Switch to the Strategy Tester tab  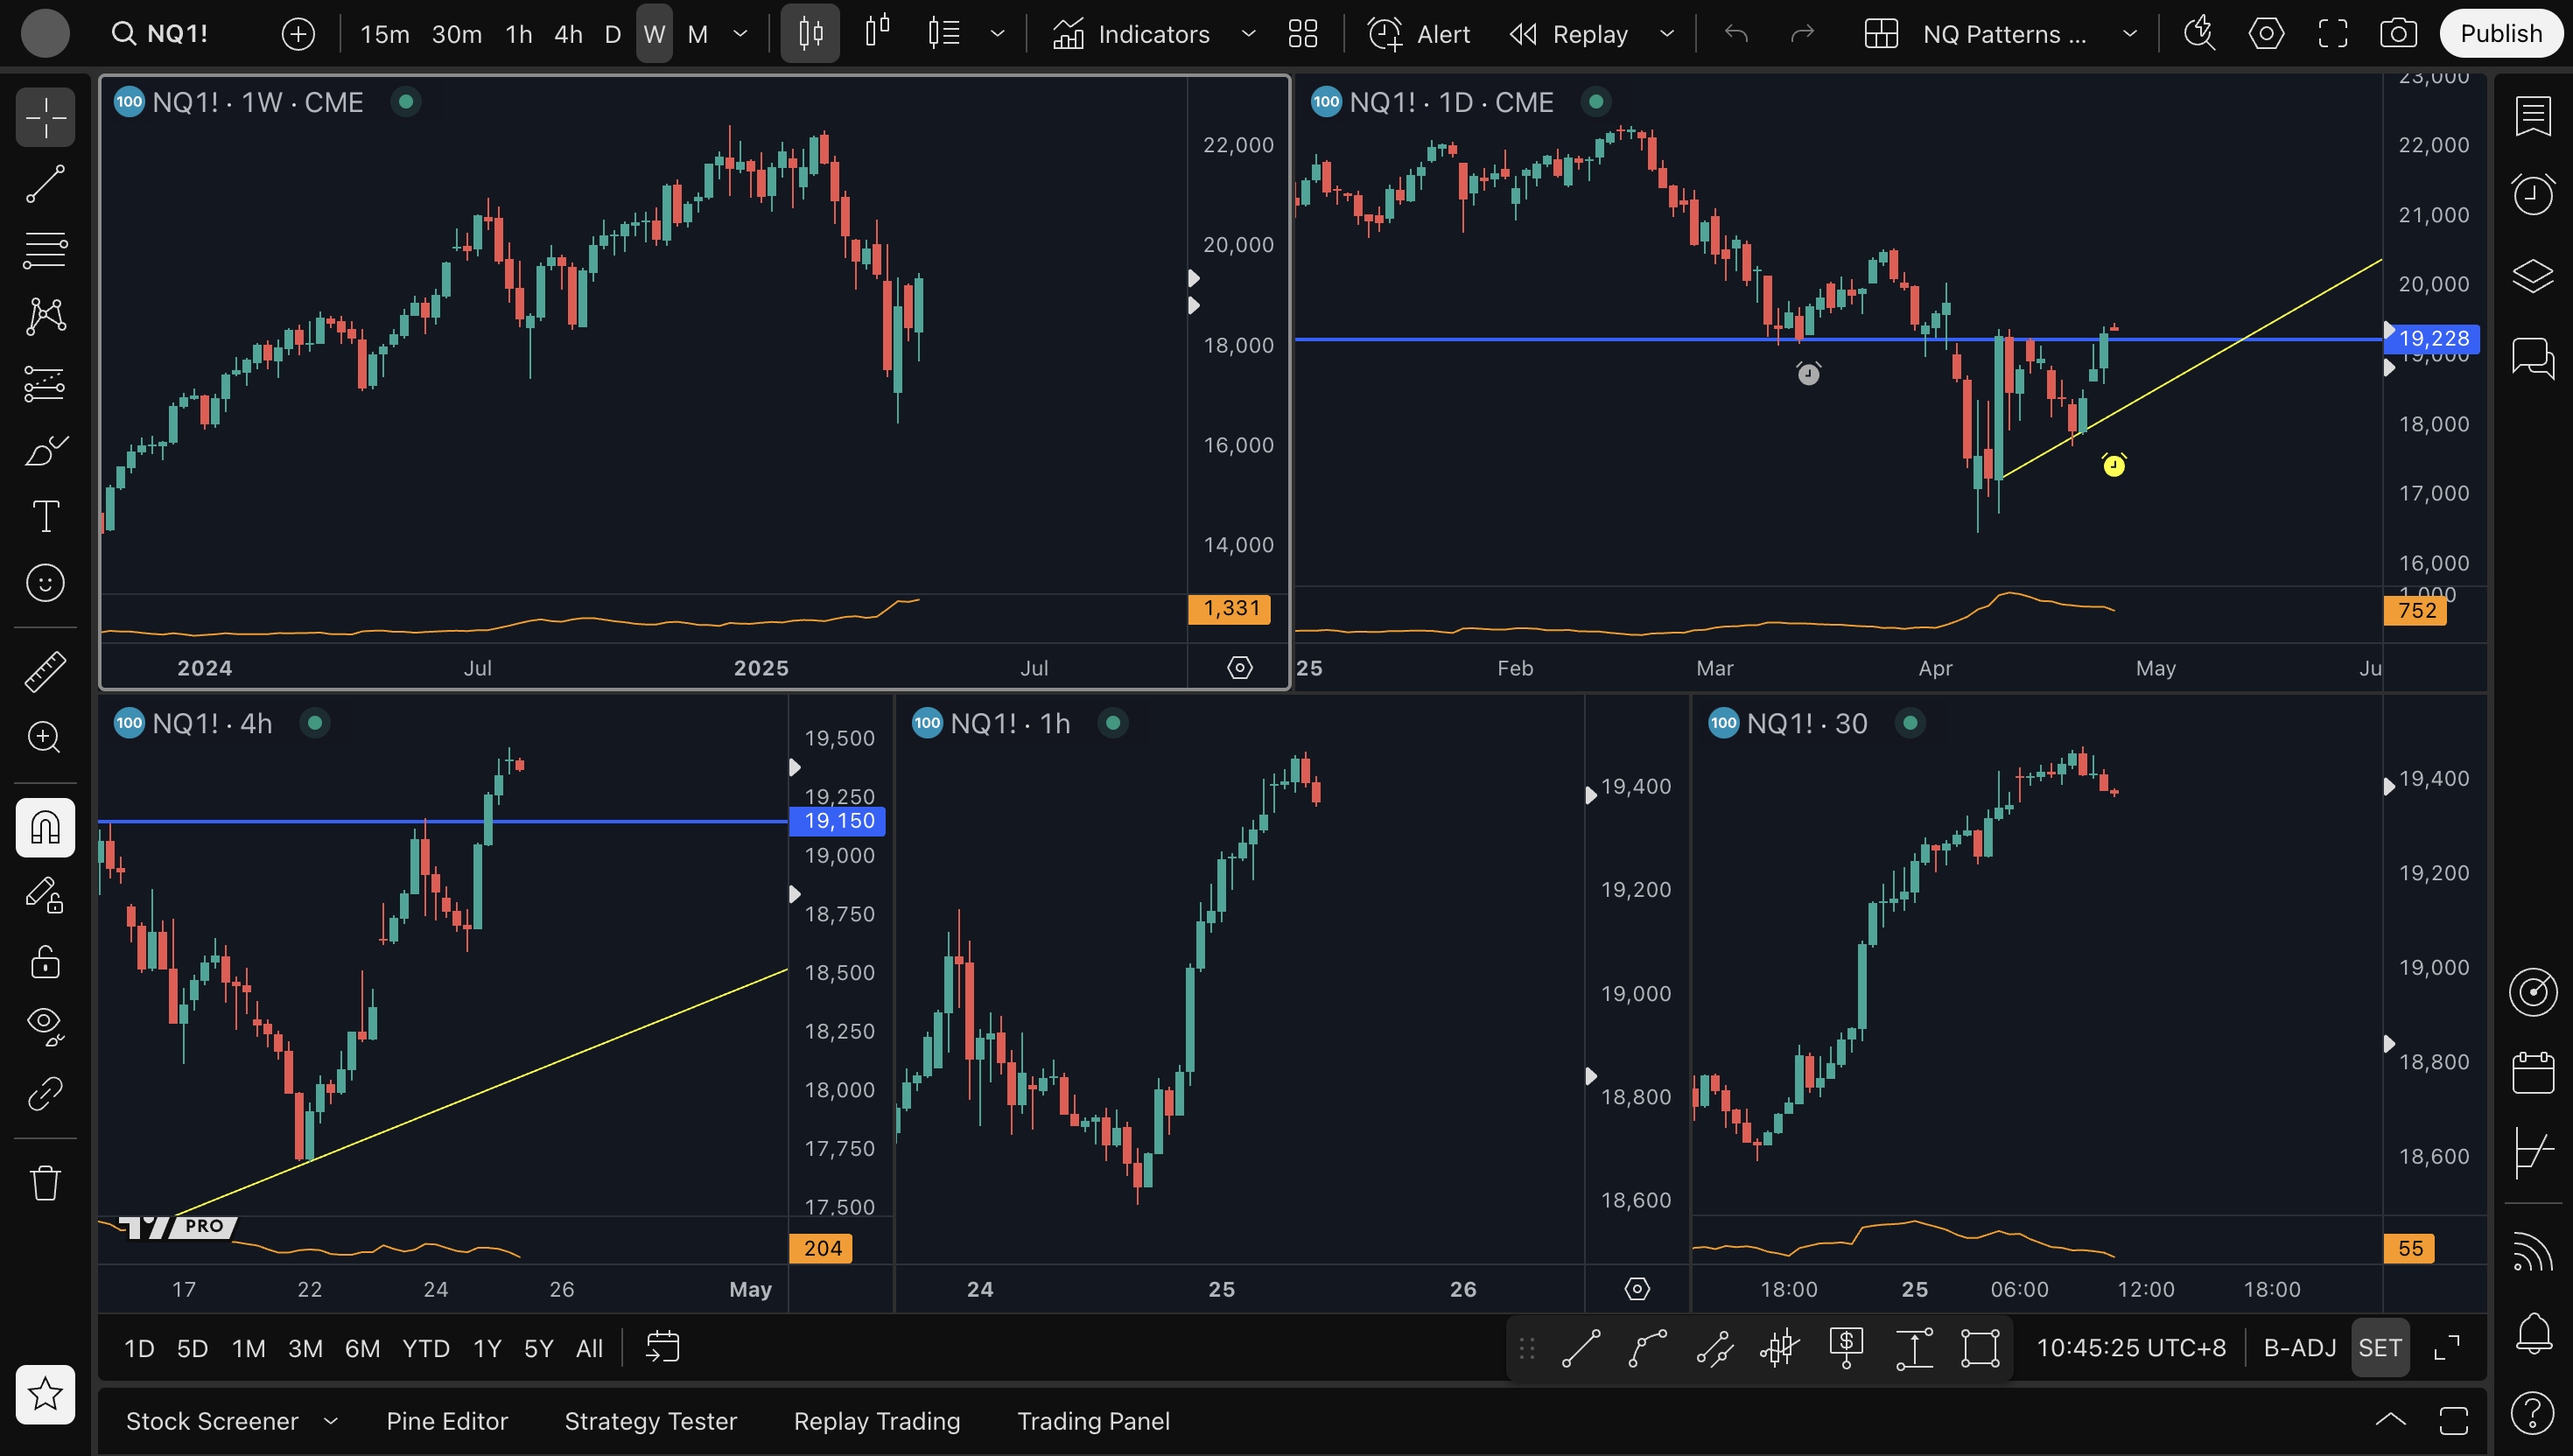click(x=650, y=1421)
